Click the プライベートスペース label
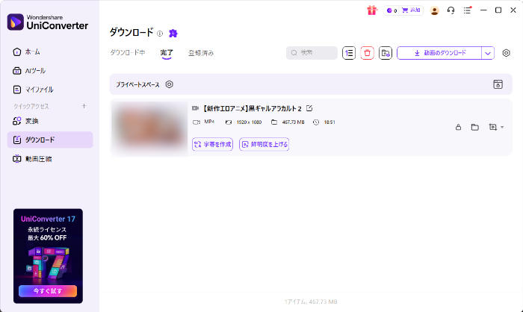This screenshot has width=523, height=312. click(x=137, y=84)
